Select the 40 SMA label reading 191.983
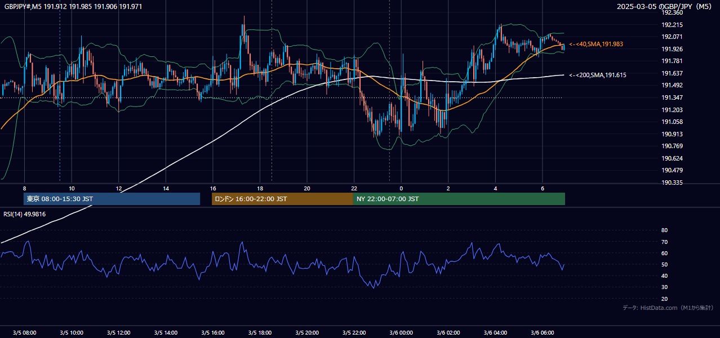This screenshot has width=720, height=338. [596, 44]
